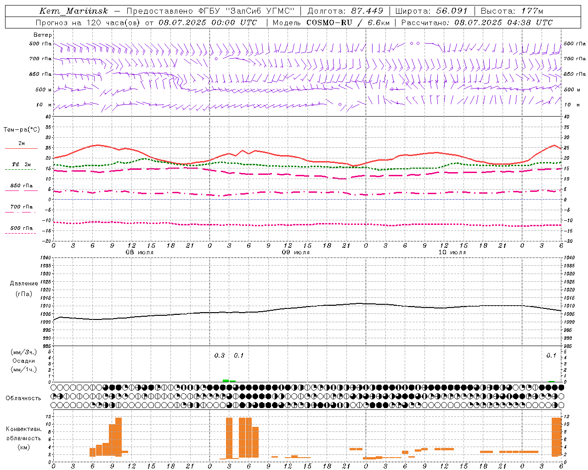Screen dimensions: 588x470
Task: Click the Рассчитано: 08.07.2025 04:38 UTC text
Action: 477,22
